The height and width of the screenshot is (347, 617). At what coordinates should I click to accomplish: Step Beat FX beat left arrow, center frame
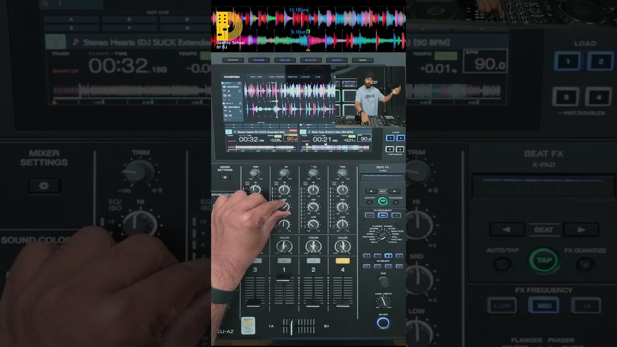(x=371, y=191)
